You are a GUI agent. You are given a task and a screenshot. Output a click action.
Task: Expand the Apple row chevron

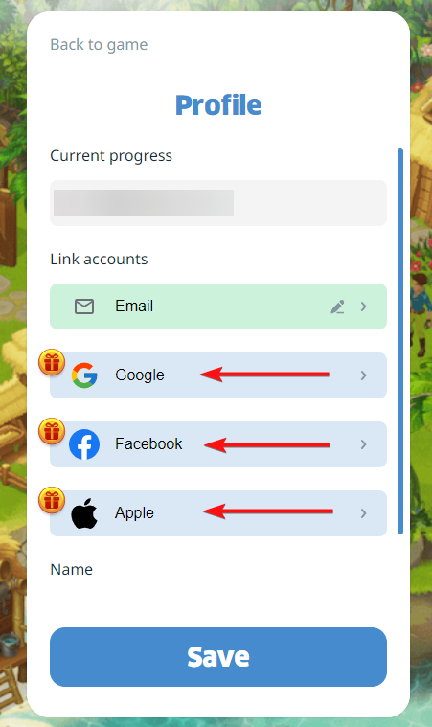[x=363, y=513]
